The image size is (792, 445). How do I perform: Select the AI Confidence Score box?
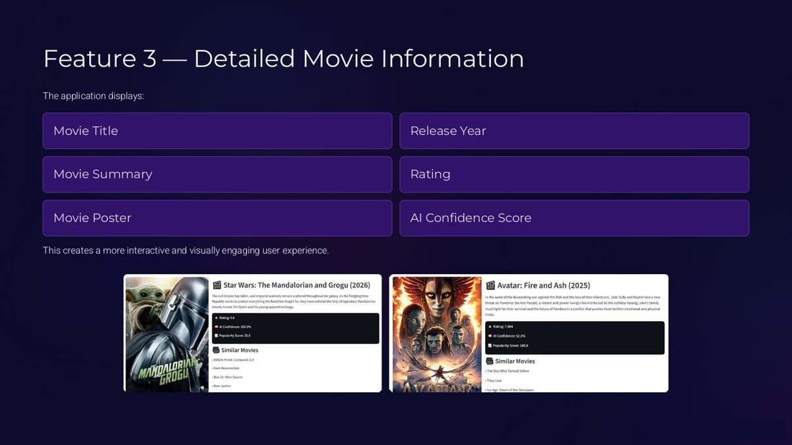[574, 218]
